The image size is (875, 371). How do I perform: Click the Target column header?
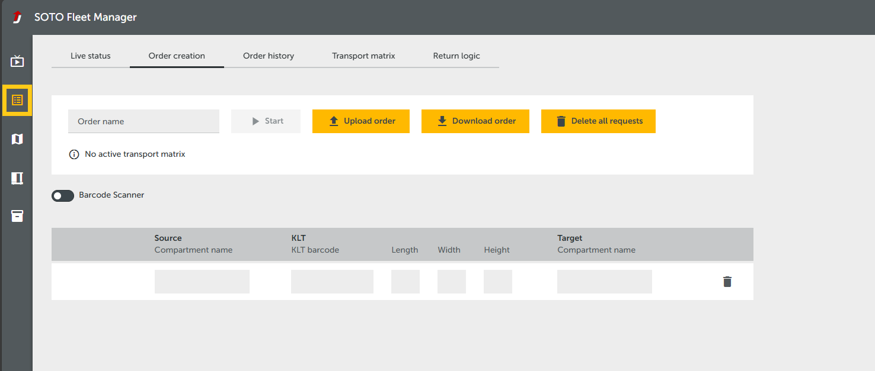[x=570, y=238]
